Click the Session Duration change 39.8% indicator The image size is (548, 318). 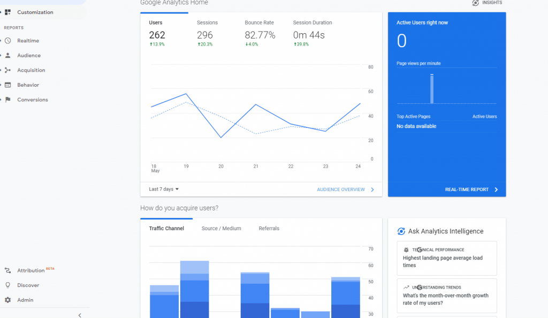click(301, 44)
